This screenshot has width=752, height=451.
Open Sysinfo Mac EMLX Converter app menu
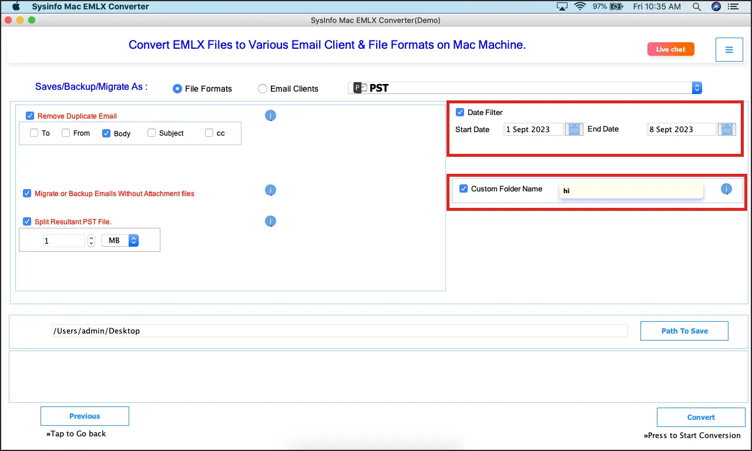(90, 6)
